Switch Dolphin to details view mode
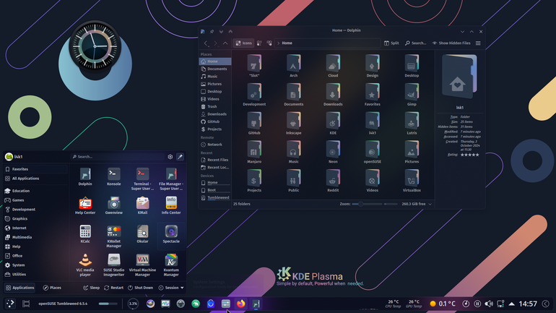This screenshot has width=556, height=313. [x=269, y=43]
